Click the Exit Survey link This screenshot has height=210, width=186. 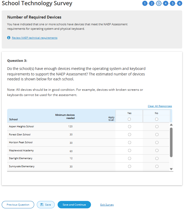point(107,205)
